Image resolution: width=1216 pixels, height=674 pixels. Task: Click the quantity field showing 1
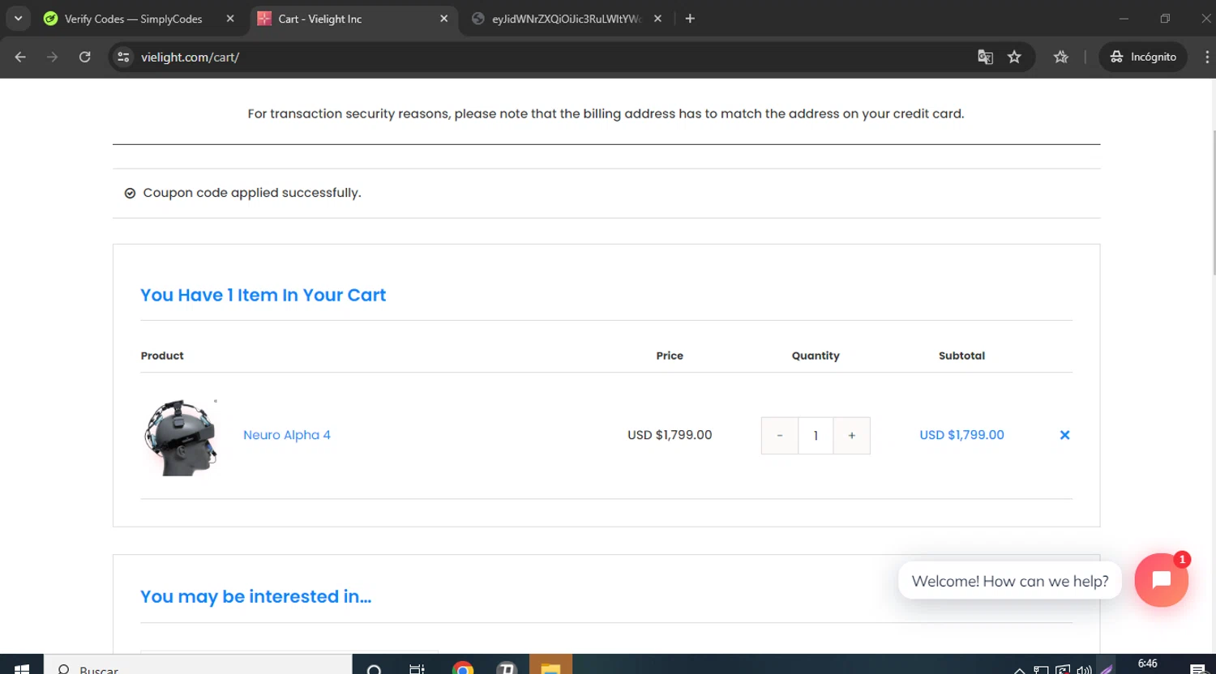pos(816,436)
